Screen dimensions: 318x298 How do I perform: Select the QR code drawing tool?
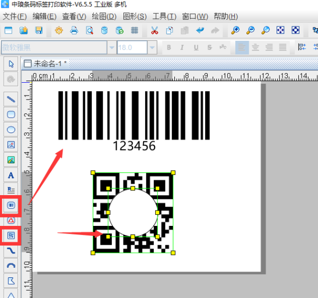pyautogui.click(x=11, y=235)
